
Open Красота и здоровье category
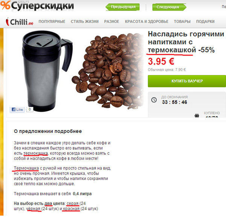click(x=147, y=21)
